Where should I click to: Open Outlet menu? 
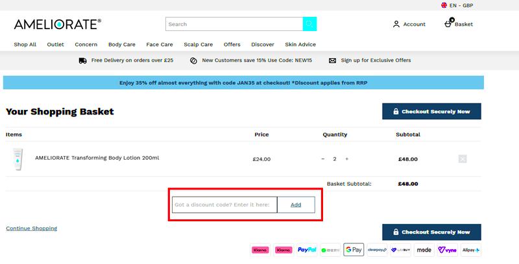pos(56,45)
